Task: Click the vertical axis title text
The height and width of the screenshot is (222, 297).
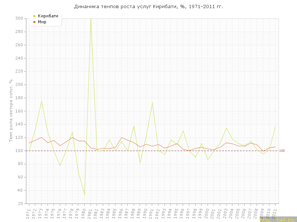Action: click(x=11, y=110)
